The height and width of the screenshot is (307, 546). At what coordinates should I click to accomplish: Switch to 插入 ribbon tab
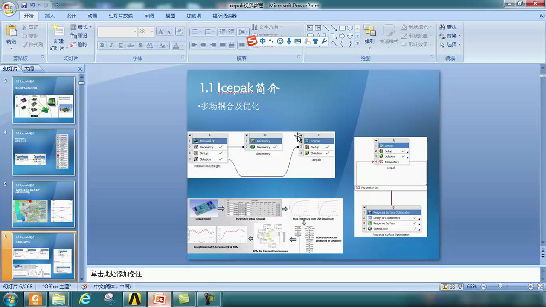[x=50, y=16]
